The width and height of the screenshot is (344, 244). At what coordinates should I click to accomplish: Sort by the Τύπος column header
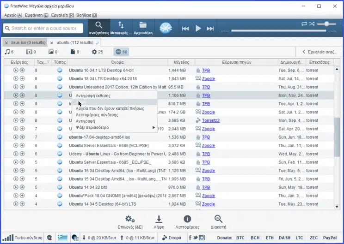[60, 62]
